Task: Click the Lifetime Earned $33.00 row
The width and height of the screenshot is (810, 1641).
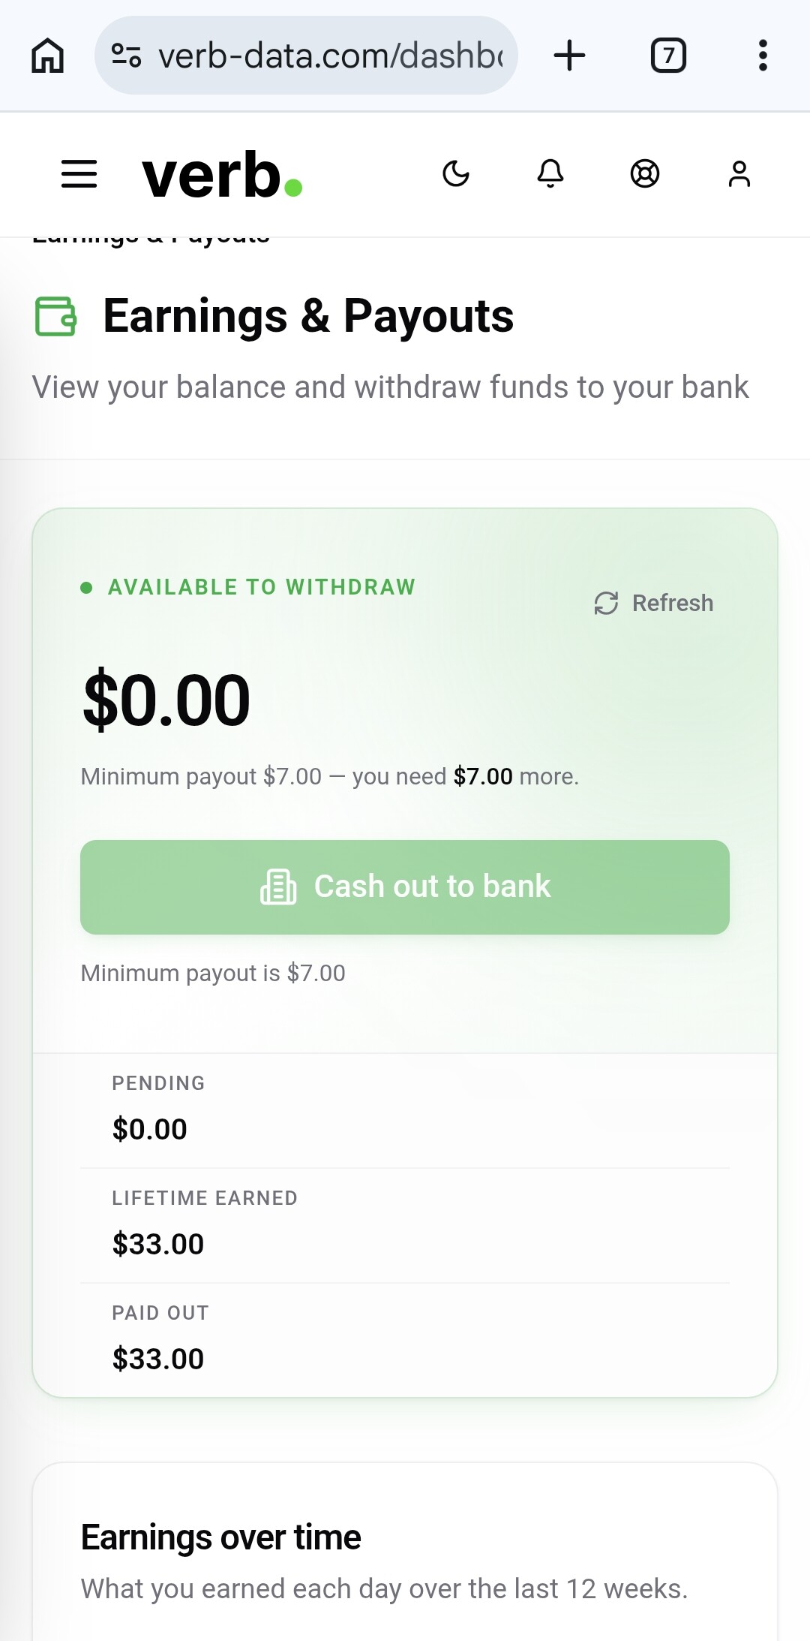Action: click(405, 1225)
